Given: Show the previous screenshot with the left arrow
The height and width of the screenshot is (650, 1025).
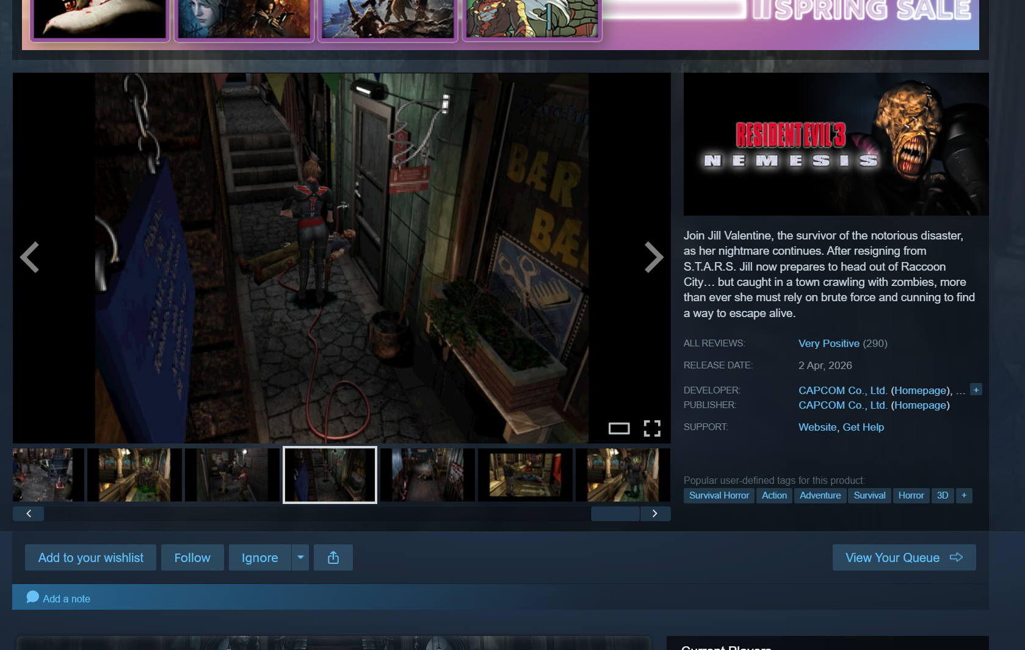Looking at the screenshot, I should point(29,257).
